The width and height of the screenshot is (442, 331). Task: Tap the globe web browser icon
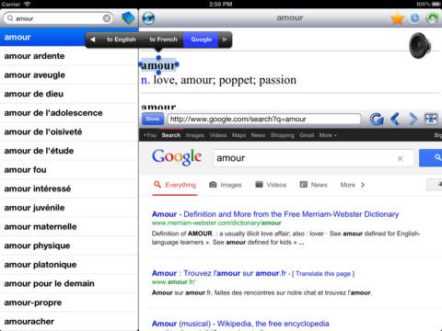tap(148, 18)
